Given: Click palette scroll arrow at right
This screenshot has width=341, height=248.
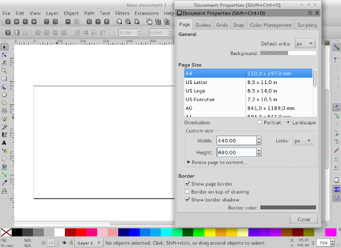Looking at the screenshot, I should (339, 230).
